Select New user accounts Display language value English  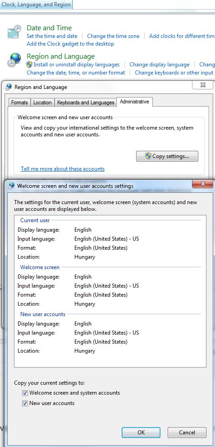[83, 324]
